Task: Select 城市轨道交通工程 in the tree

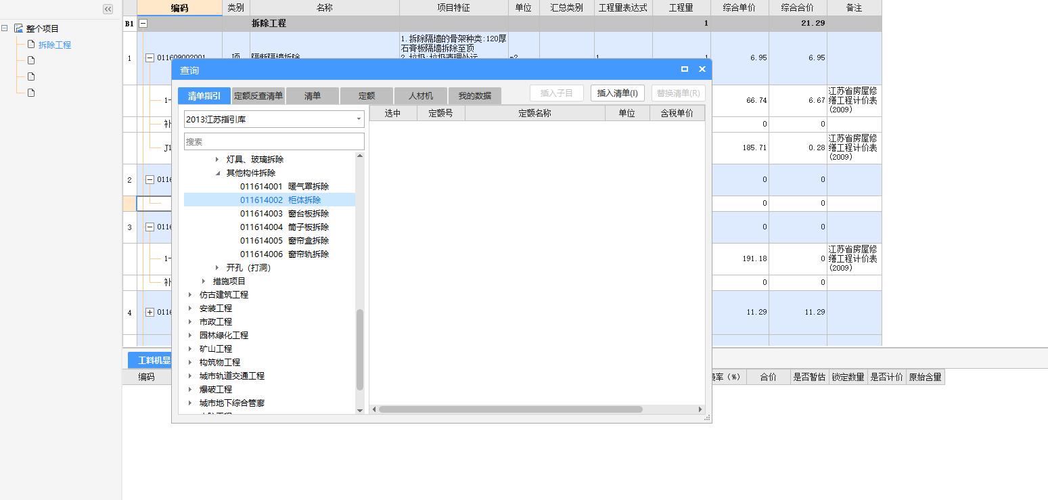Action: tap(232, 376)
